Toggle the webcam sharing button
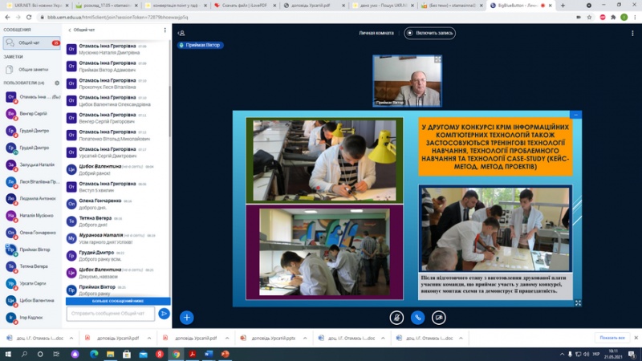The width and height of the screenshot is (642, 361). coord(439,317)
